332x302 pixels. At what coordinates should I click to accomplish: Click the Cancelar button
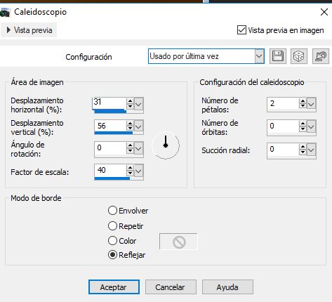pos(171,287)
